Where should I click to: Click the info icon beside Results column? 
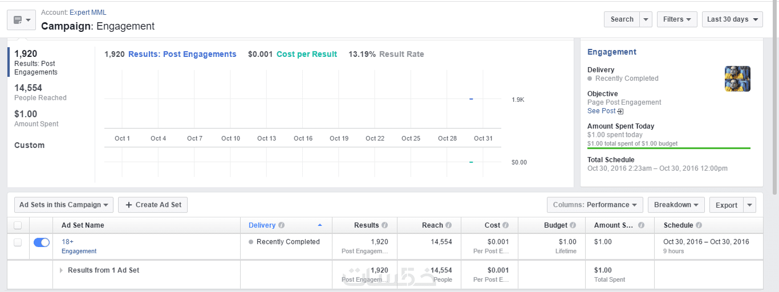point(384,225)
